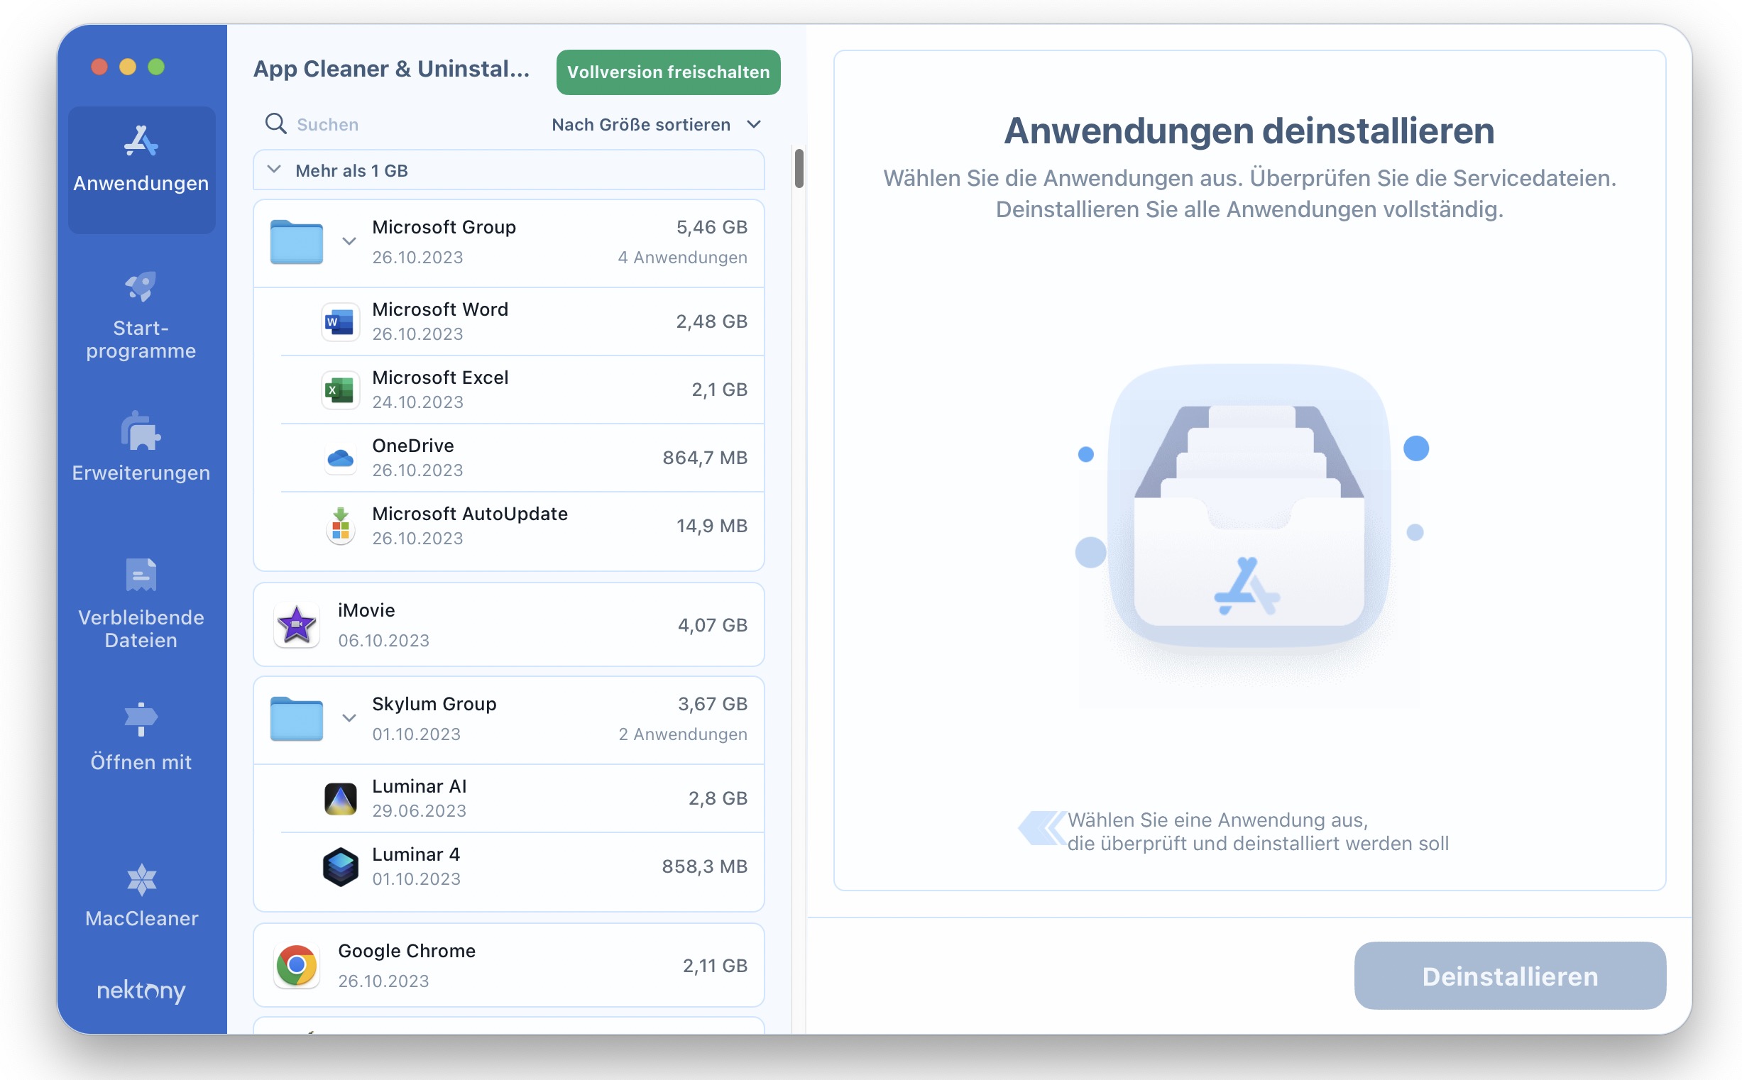This screenshot has height=1080, width=1742.
Task: Click the Microsoft Word icon
Action: click(340, 322)
